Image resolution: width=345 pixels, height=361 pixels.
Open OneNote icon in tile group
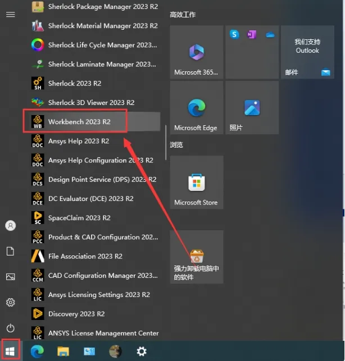coord(251,35)
